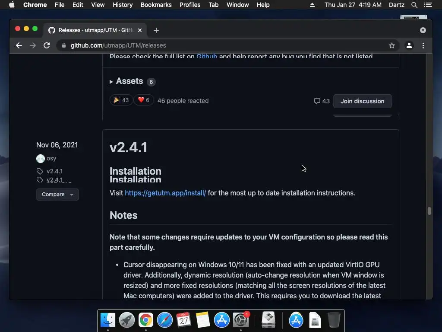This screenshot has height=332, width=442.
Task: Reload the GitHub releases page
Action: pos(47,45)
